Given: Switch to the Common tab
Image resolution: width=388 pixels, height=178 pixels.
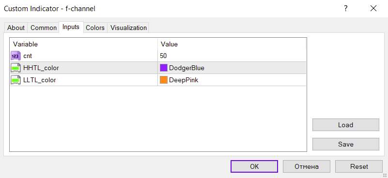Looking at the screenshot, I should tap(44, 28).
